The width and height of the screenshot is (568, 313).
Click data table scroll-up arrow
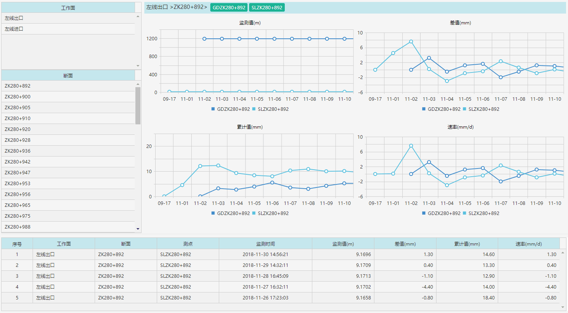click(563, 253)
